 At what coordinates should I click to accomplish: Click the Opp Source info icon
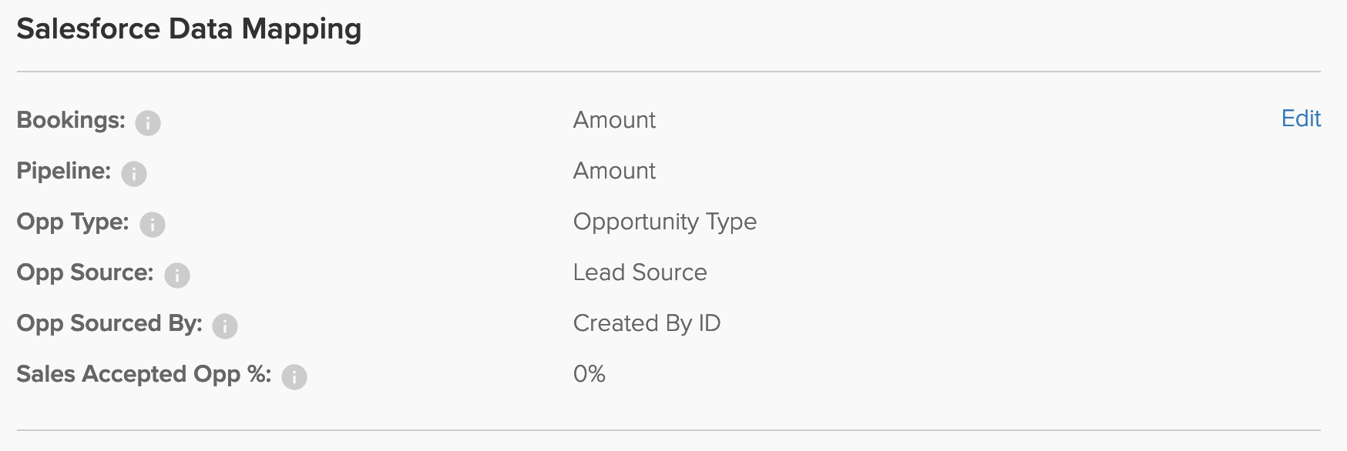(x=177, y=276)
